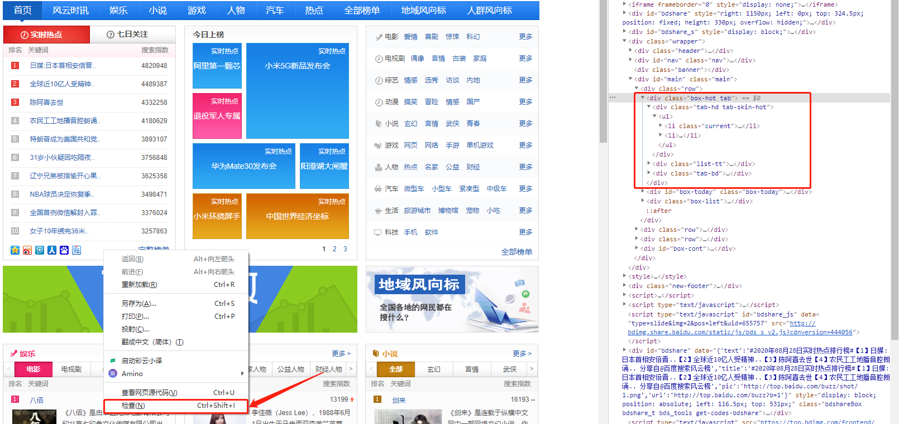Viewport: 899px width, 424px height.
Task: Click the monitor icon beside 科技
Action: coord(379,232)
